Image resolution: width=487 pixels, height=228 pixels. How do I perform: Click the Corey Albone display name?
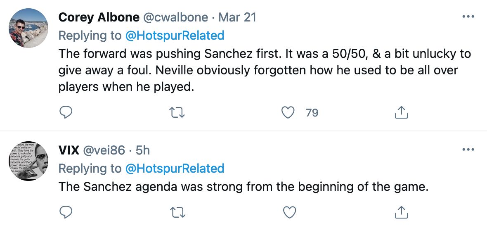[x=99, y=17]
